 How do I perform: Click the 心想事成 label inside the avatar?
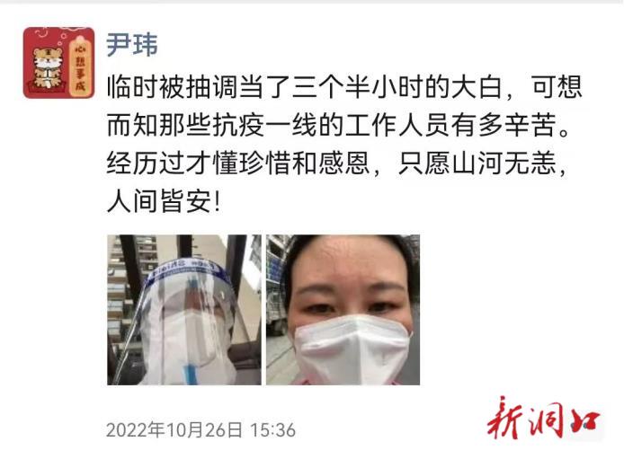[x=81, y=66]
